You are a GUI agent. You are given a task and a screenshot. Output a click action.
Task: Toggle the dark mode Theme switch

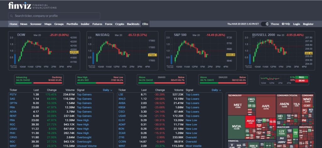[x=265, y=24]
